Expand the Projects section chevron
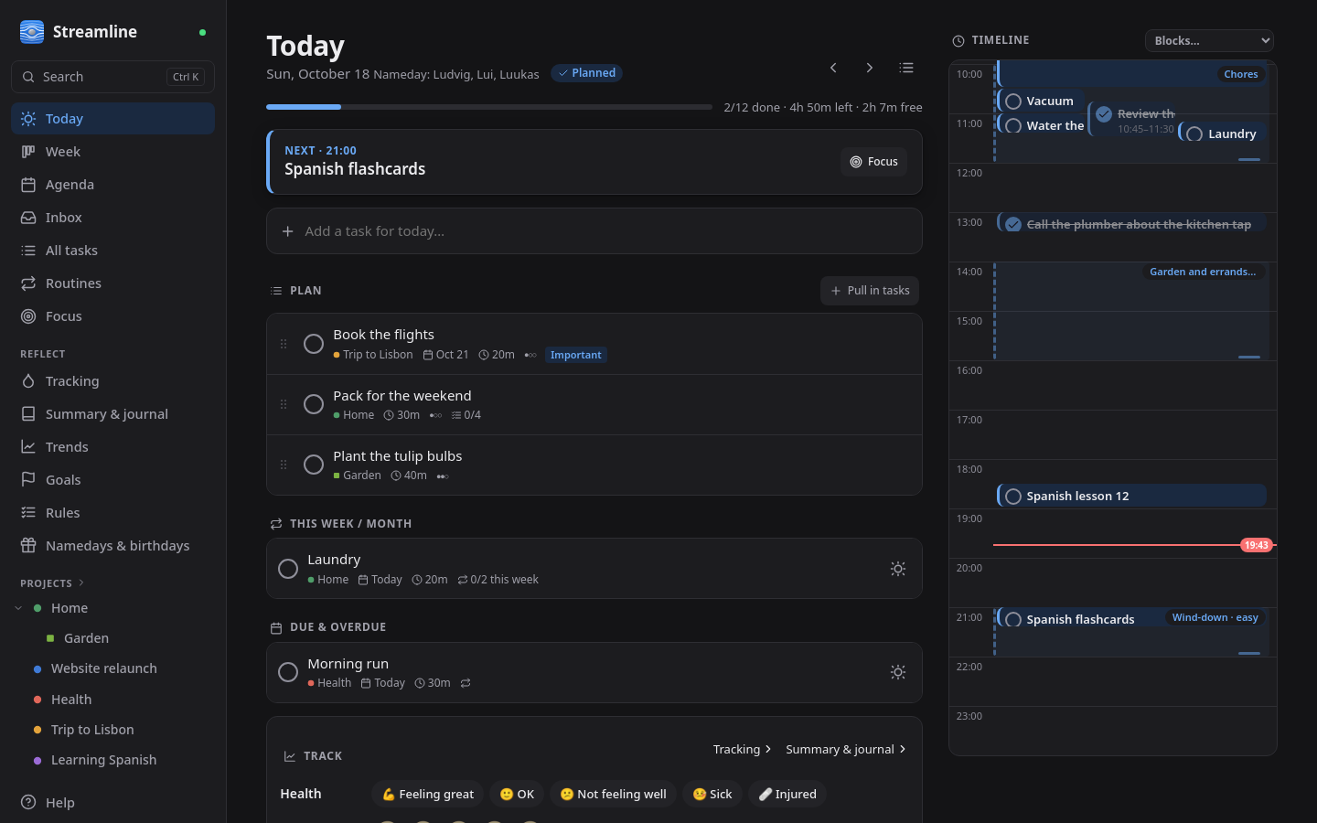 coord(81,583)
